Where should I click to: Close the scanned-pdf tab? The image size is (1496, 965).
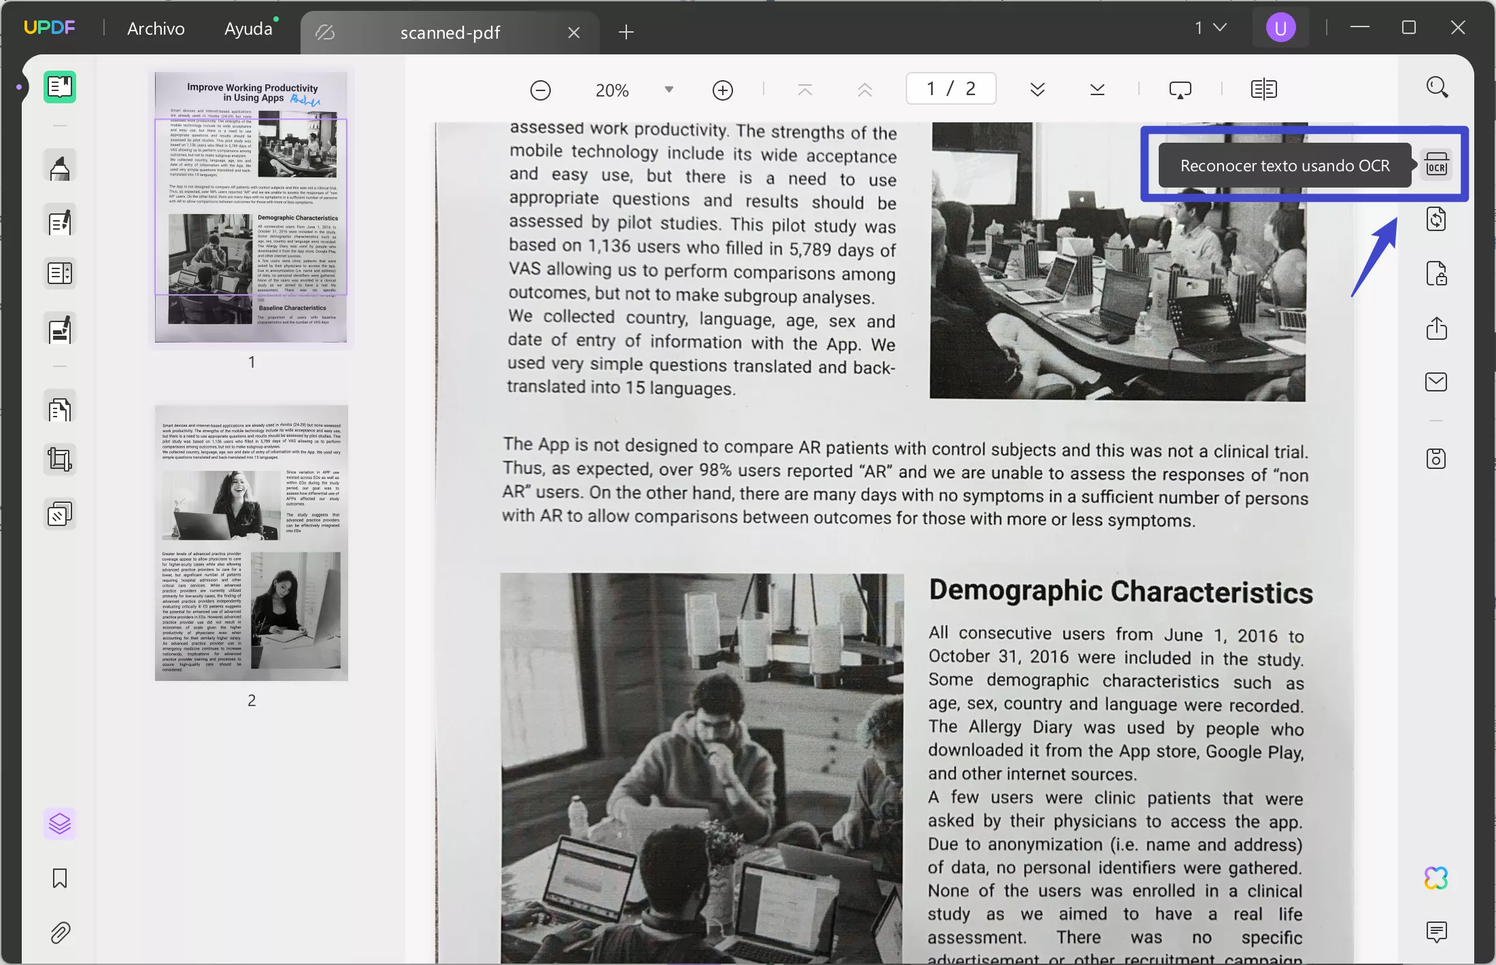point(574,33)
